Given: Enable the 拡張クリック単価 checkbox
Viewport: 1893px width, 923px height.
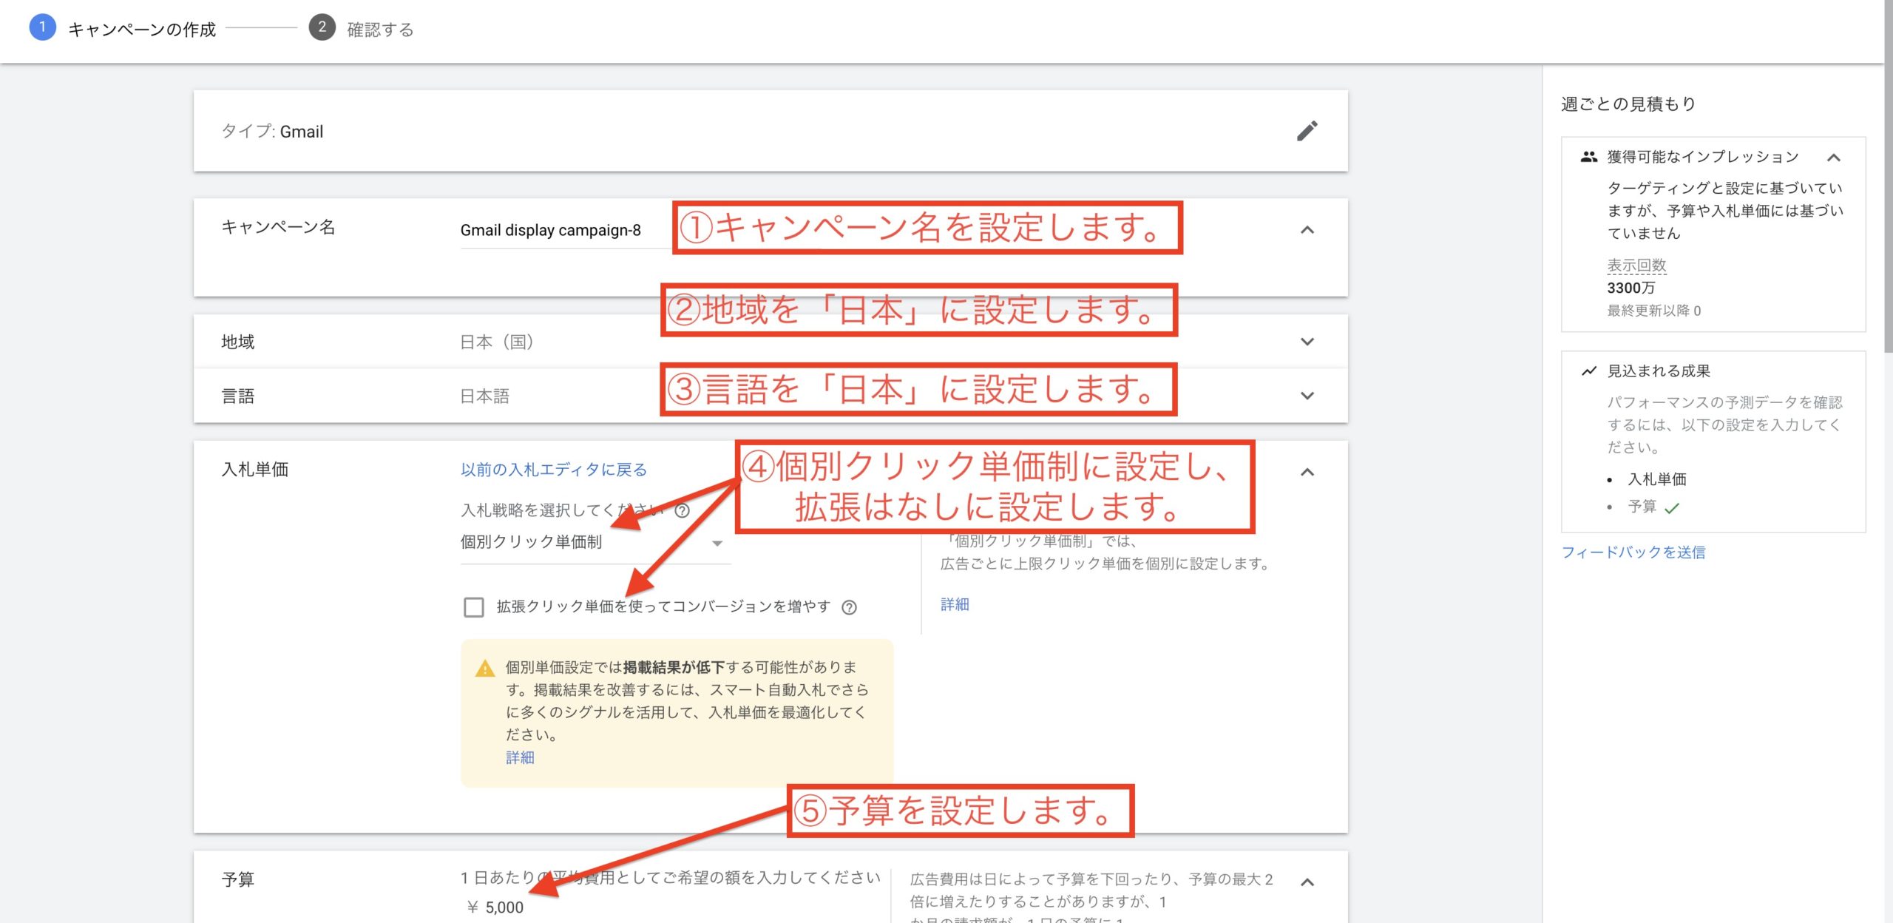Looking at the screenshot, I should (x=473, y=607).
